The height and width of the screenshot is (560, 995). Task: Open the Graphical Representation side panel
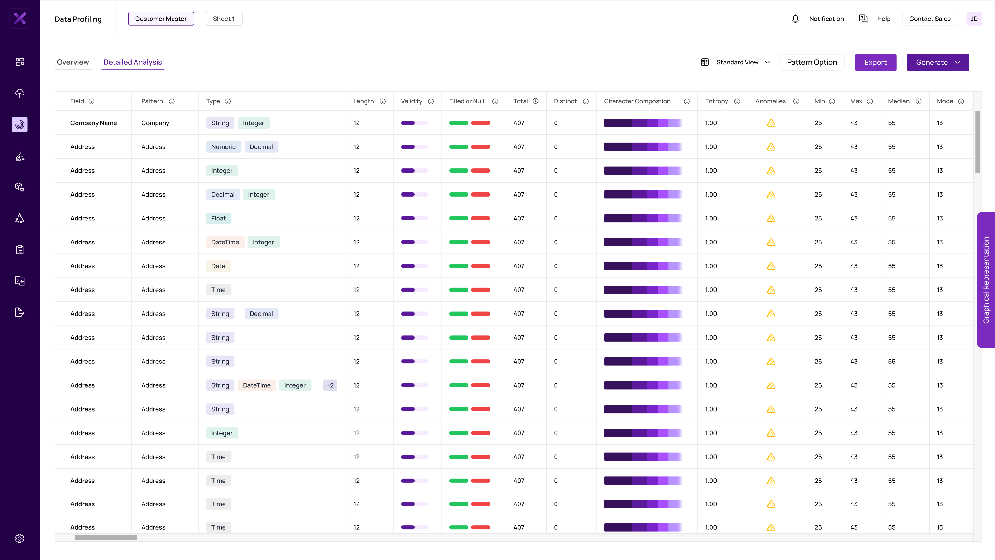click(x=986, y=280)
